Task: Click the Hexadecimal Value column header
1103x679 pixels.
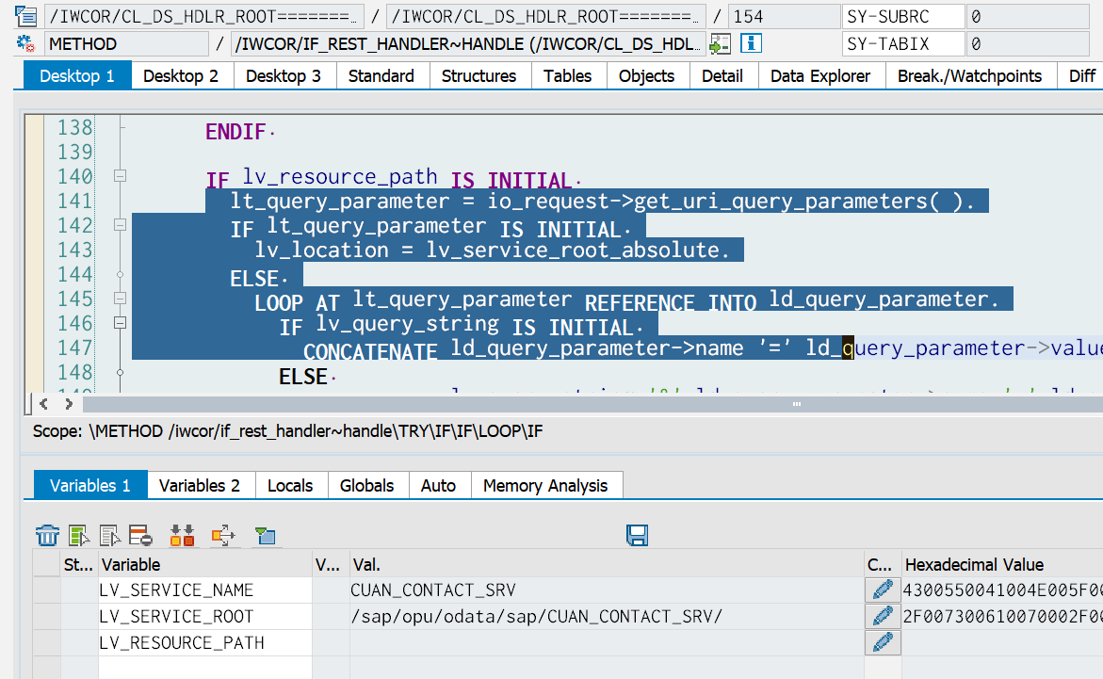Action: [1002, 564]
